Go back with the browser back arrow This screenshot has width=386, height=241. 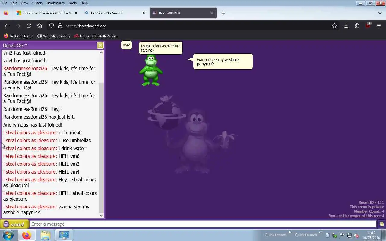(x=7, y=26)
